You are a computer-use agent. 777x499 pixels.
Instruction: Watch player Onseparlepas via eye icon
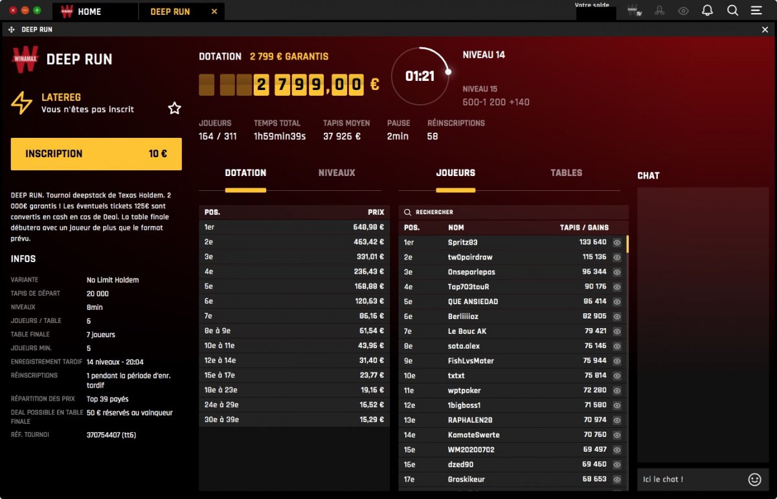click(617, 272)
